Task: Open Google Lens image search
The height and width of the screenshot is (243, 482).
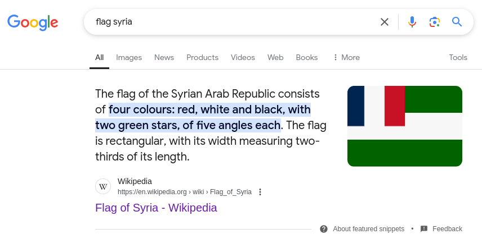Action: click(434, 22)
